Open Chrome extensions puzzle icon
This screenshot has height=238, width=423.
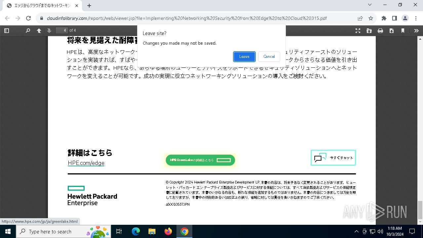384,18
